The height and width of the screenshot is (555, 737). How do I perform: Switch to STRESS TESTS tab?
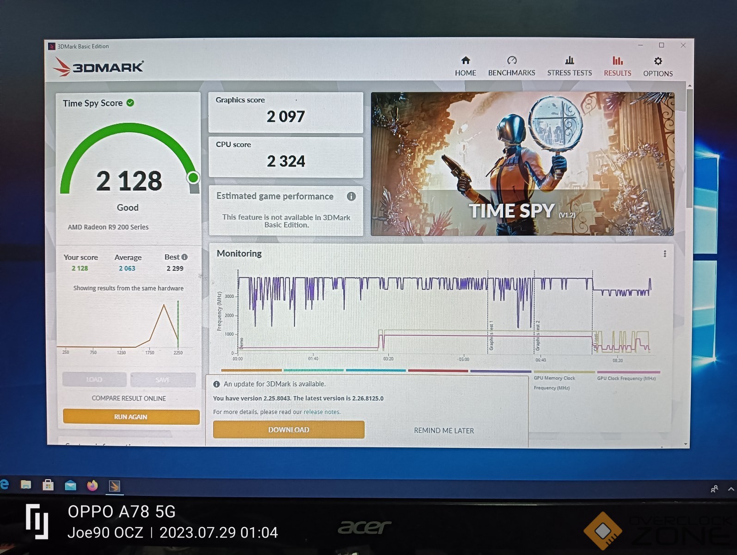coord(569,67)
